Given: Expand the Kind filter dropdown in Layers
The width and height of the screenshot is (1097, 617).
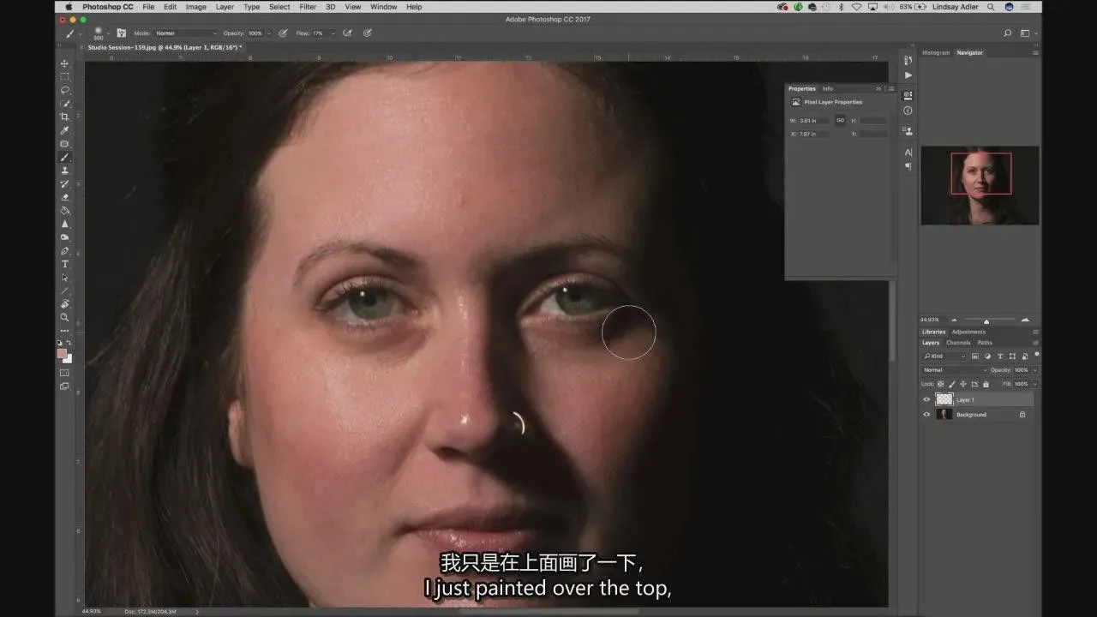Looking at the screenshot, I should pos(944,356).
